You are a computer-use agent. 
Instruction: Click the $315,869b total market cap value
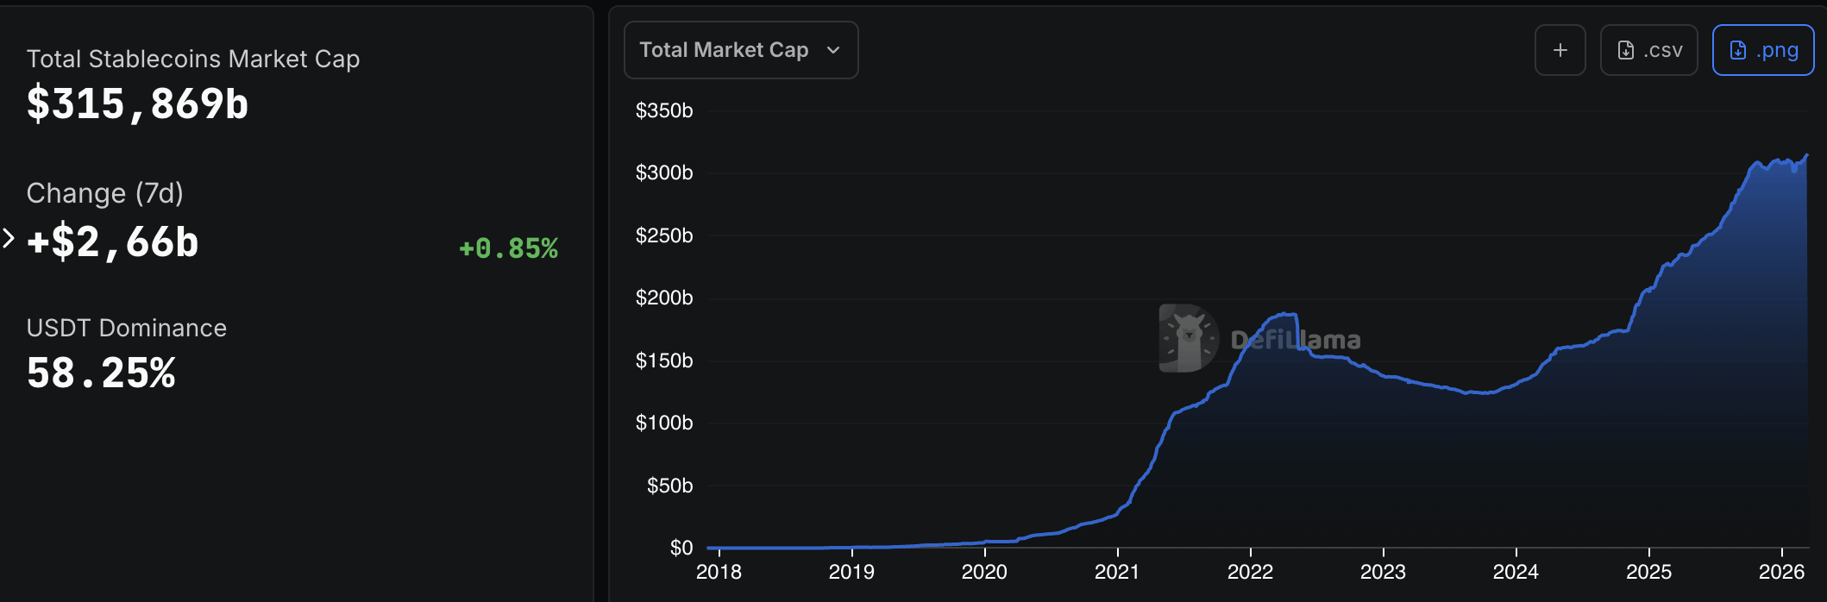138,104
